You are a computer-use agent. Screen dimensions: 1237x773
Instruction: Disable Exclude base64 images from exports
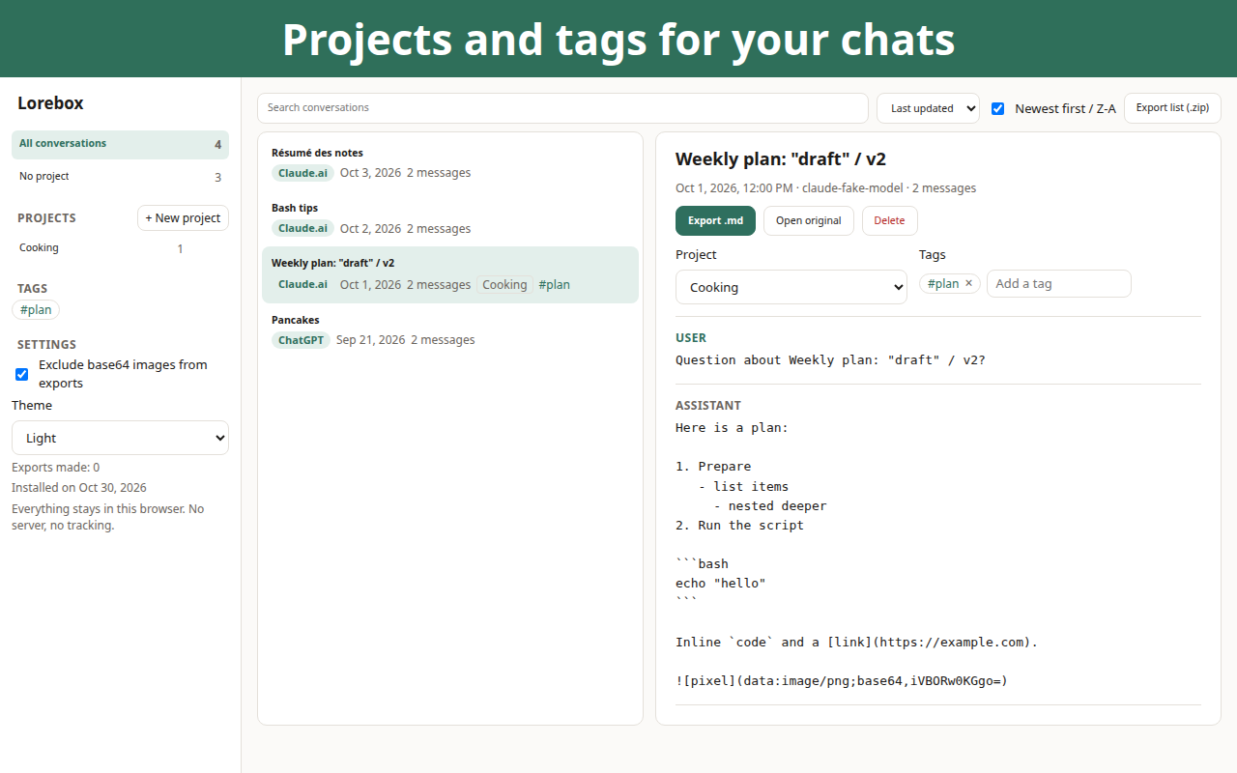[22, 374]
